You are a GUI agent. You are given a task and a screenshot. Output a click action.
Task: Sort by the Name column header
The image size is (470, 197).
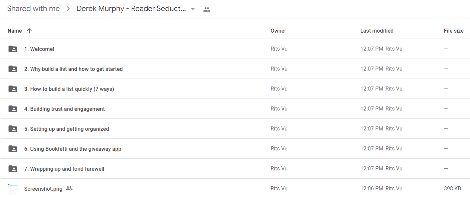(x=15, y=31)
